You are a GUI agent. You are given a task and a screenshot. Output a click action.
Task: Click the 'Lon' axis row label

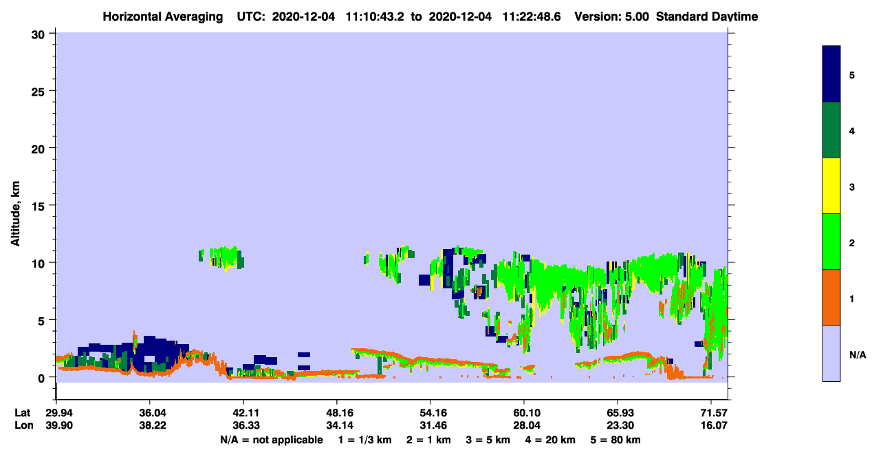coord(23,425)
